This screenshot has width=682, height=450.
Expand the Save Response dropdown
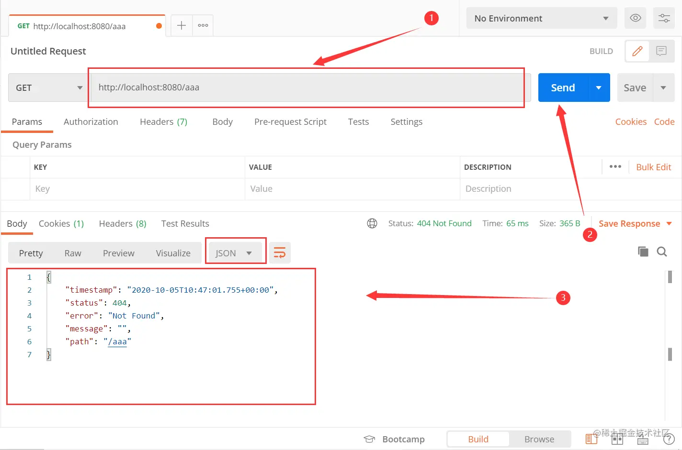pos(669,223)
